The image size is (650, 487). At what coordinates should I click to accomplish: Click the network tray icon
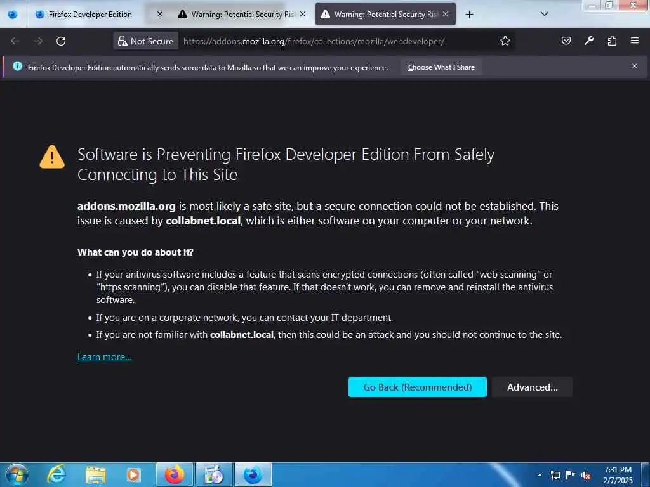tap(555, 475)
